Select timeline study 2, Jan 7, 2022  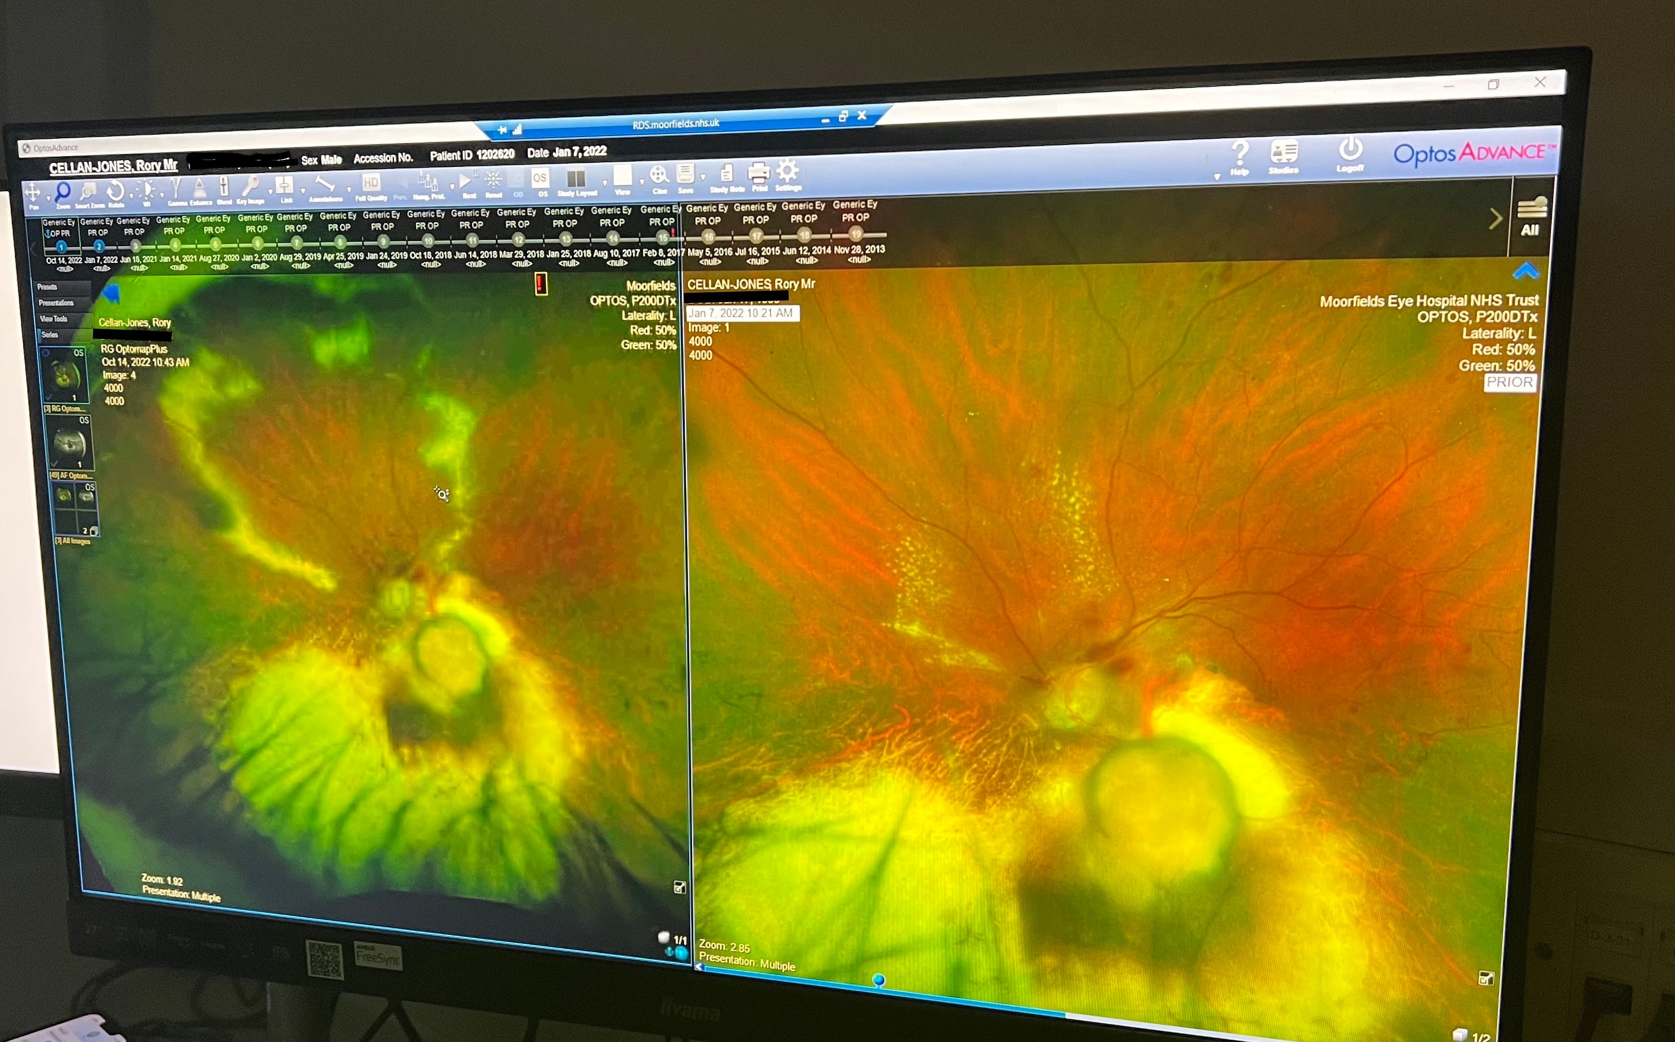tap(99, 246)
